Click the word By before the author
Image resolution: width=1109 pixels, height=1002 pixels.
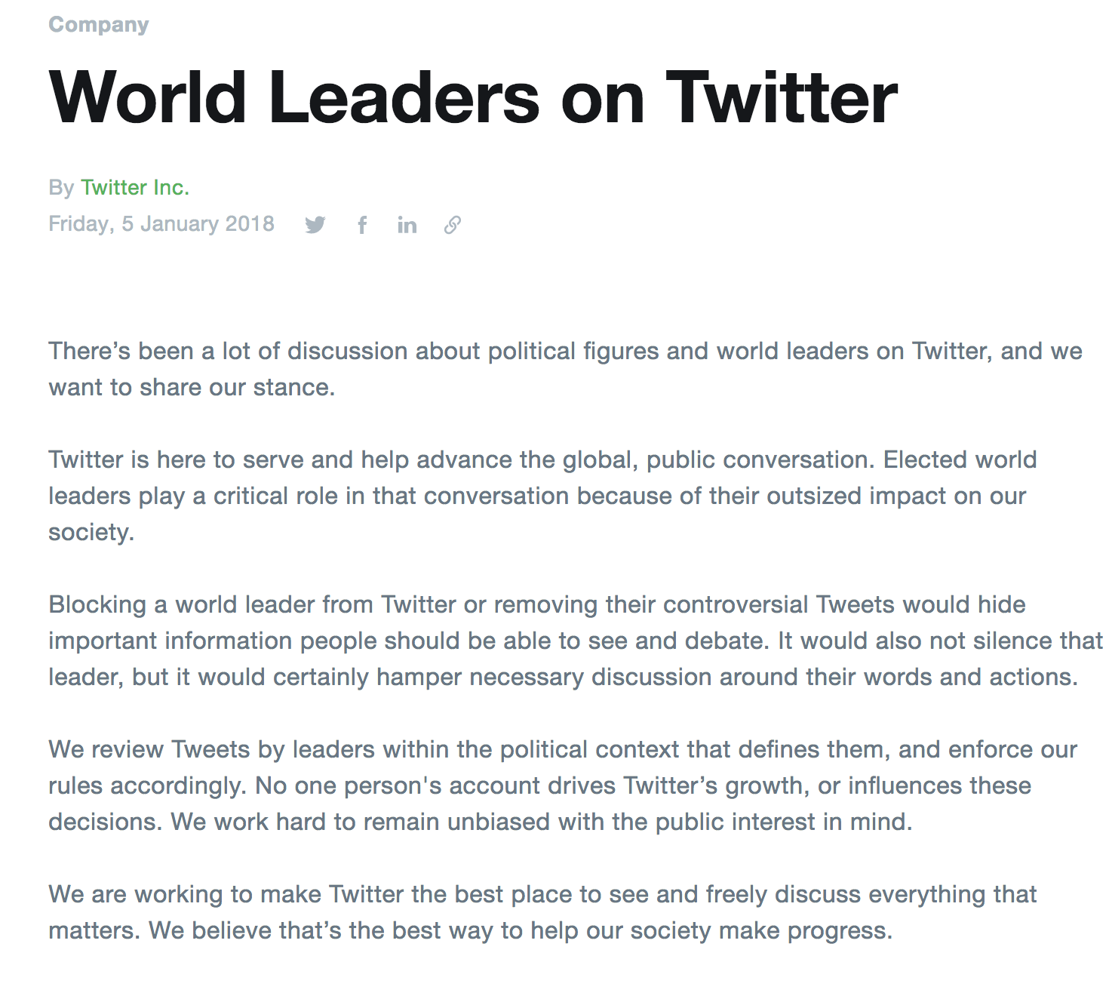point(61,187)
